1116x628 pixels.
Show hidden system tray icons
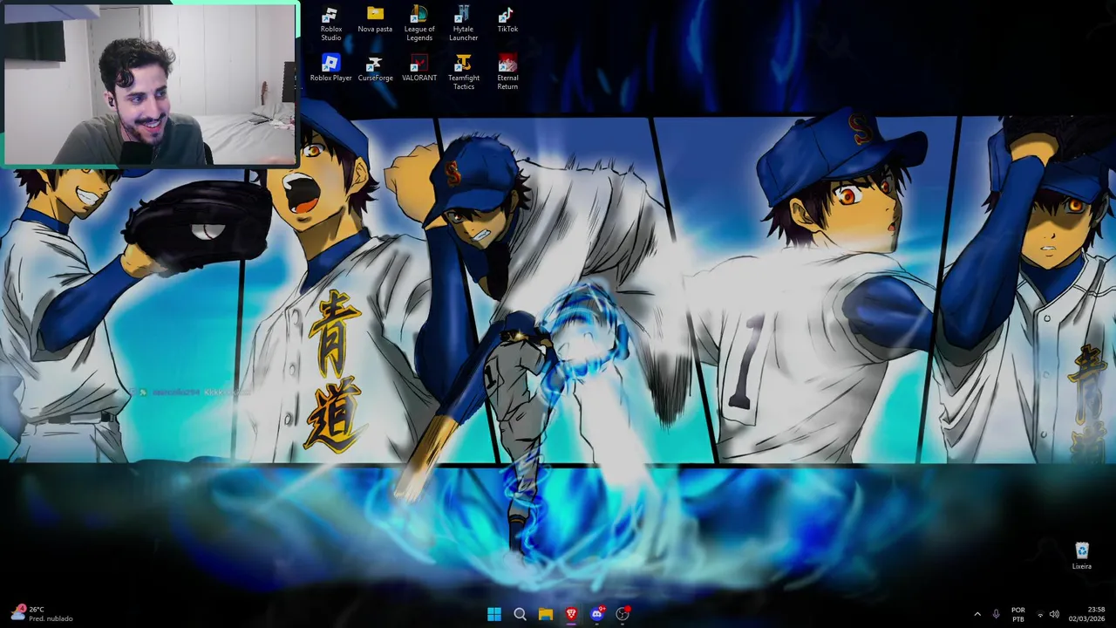977,614
